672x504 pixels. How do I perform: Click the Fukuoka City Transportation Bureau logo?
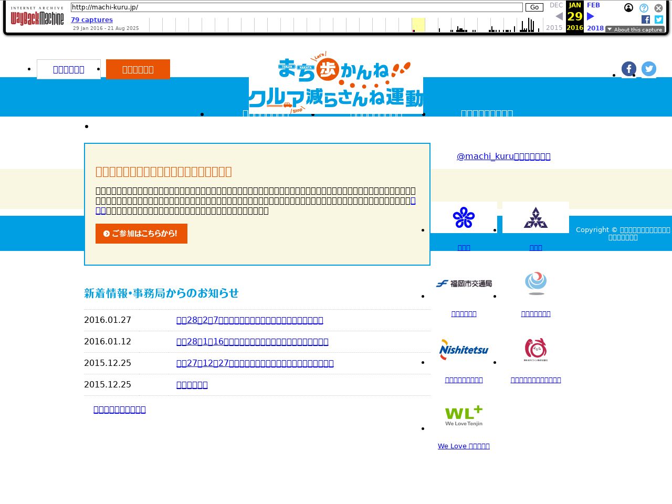(464, 283)
